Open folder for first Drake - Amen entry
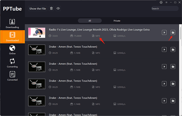 (x=173, y=49)
